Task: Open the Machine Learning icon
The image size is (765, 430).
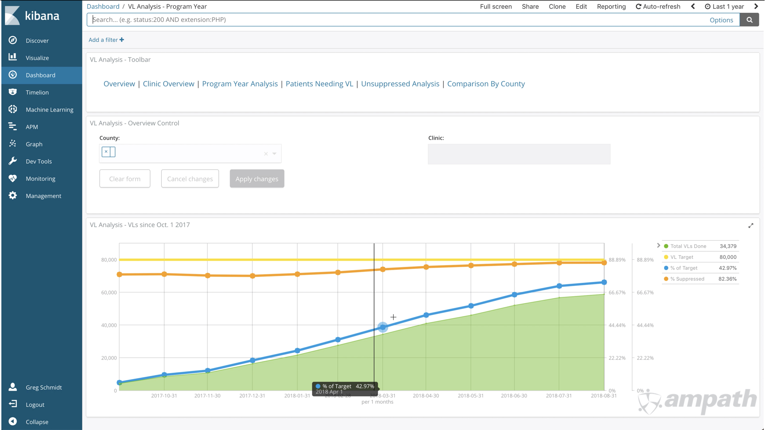Action: click(x=13, y=109)
